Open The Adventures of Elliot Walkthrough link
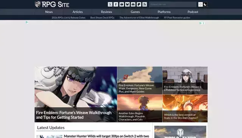The width and height of the screenshot is (242, 138). click(x=139, y=18)
